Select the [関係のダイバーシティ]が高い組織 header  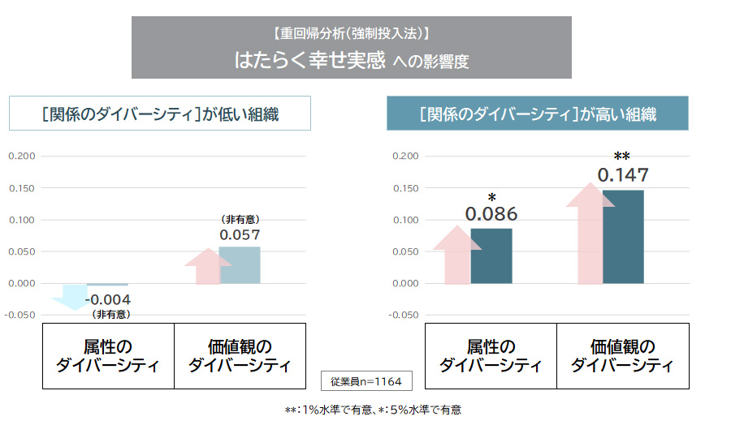pos(538,114)
